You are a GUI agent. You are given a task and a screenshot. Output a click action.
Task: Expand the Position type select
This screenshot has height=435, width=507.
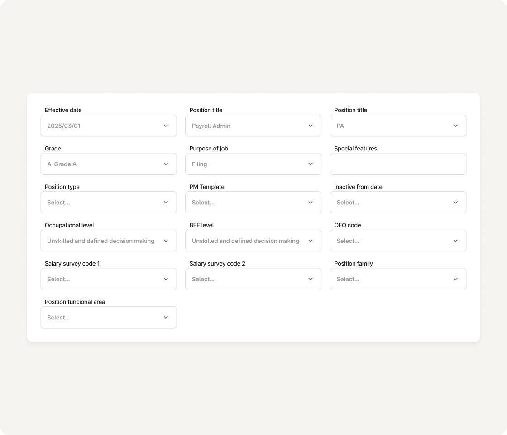[x=108, y=202]
